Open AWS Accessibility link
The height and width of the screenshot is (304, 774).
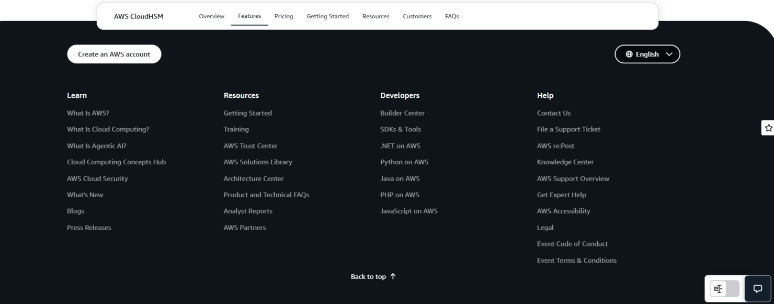point(564,211)
